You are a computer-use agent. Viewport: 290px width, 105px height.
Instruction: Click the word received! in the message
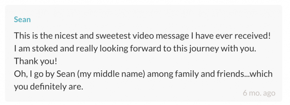tap(253, 36)
